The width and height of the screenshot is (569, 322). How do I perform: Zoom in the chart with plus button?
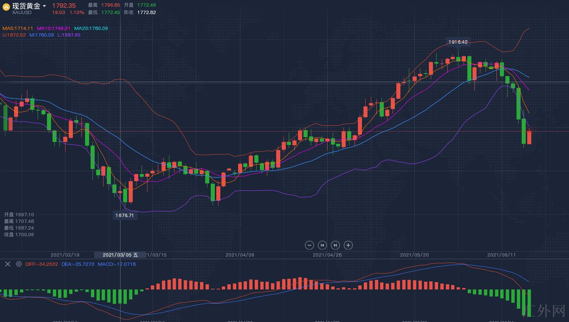pyautogui.click(x=348, y=245)
